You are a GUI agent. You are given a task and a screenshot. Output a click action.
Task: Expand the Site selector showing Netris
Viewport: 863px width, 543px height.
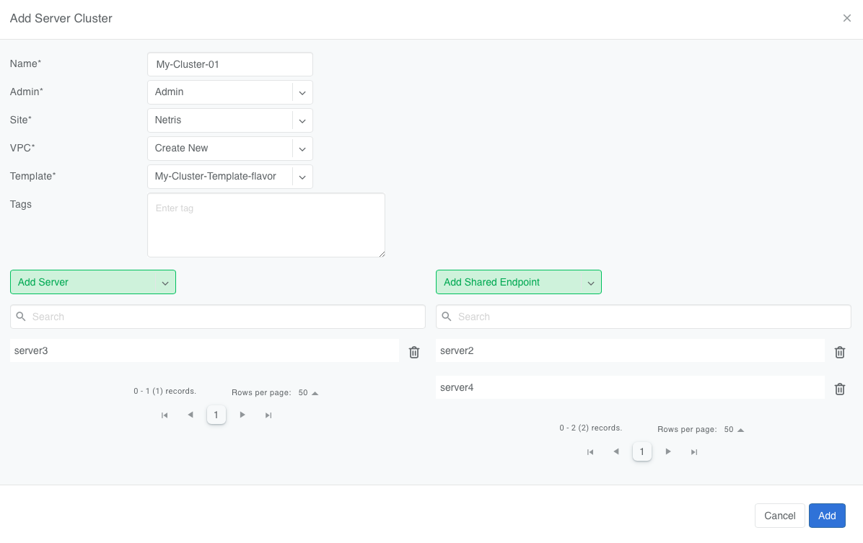tap(302, 120)
